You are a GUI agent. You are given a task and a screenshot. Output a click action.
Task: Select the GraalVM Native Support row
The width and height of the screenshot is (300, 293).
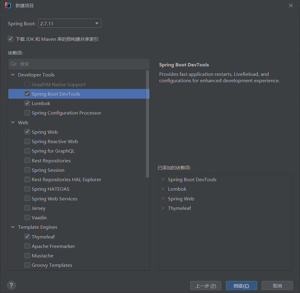79,84
